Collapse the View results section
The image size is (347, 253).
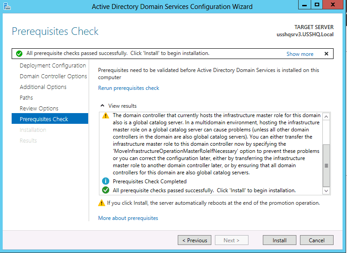pyautogui.click(x=102, y=105)
